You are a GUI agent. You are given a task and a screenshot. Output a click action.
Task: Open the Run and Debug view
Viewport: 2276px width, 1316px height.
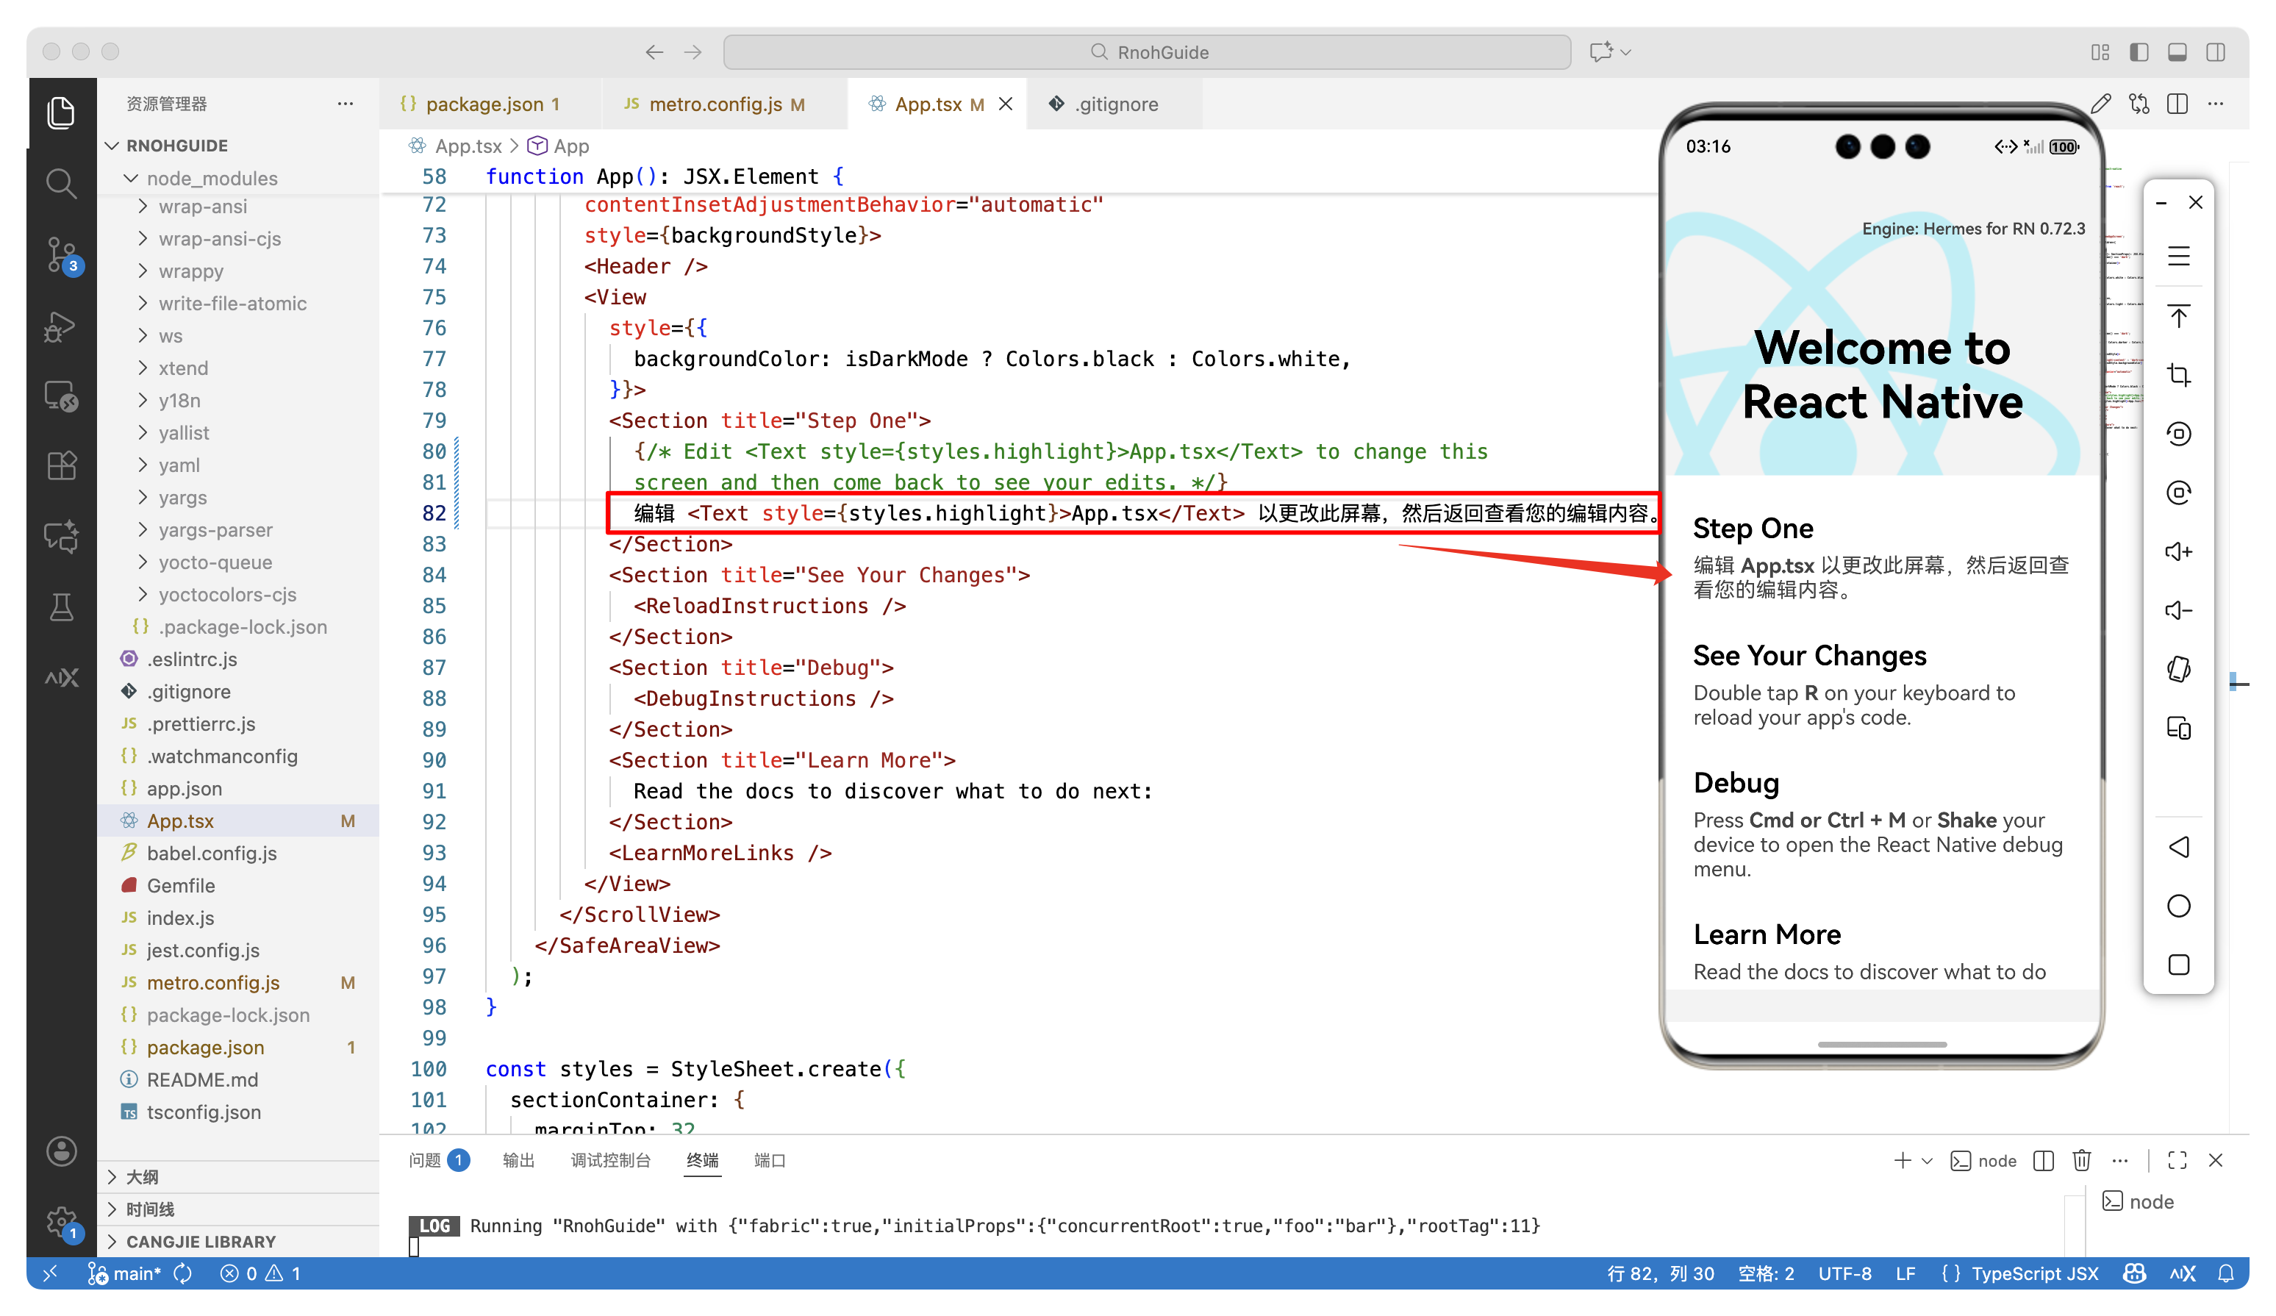coord(60,326)
